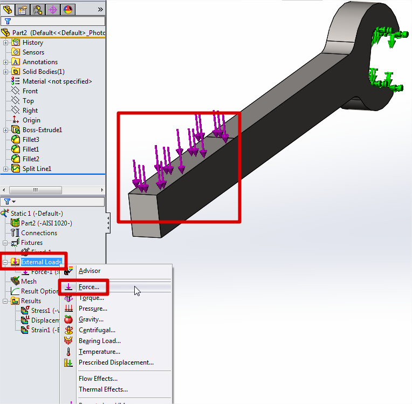Open the ConfigurationManager tab
The image size is (412, 404).
pyautogui.click(x=38, y=9)
